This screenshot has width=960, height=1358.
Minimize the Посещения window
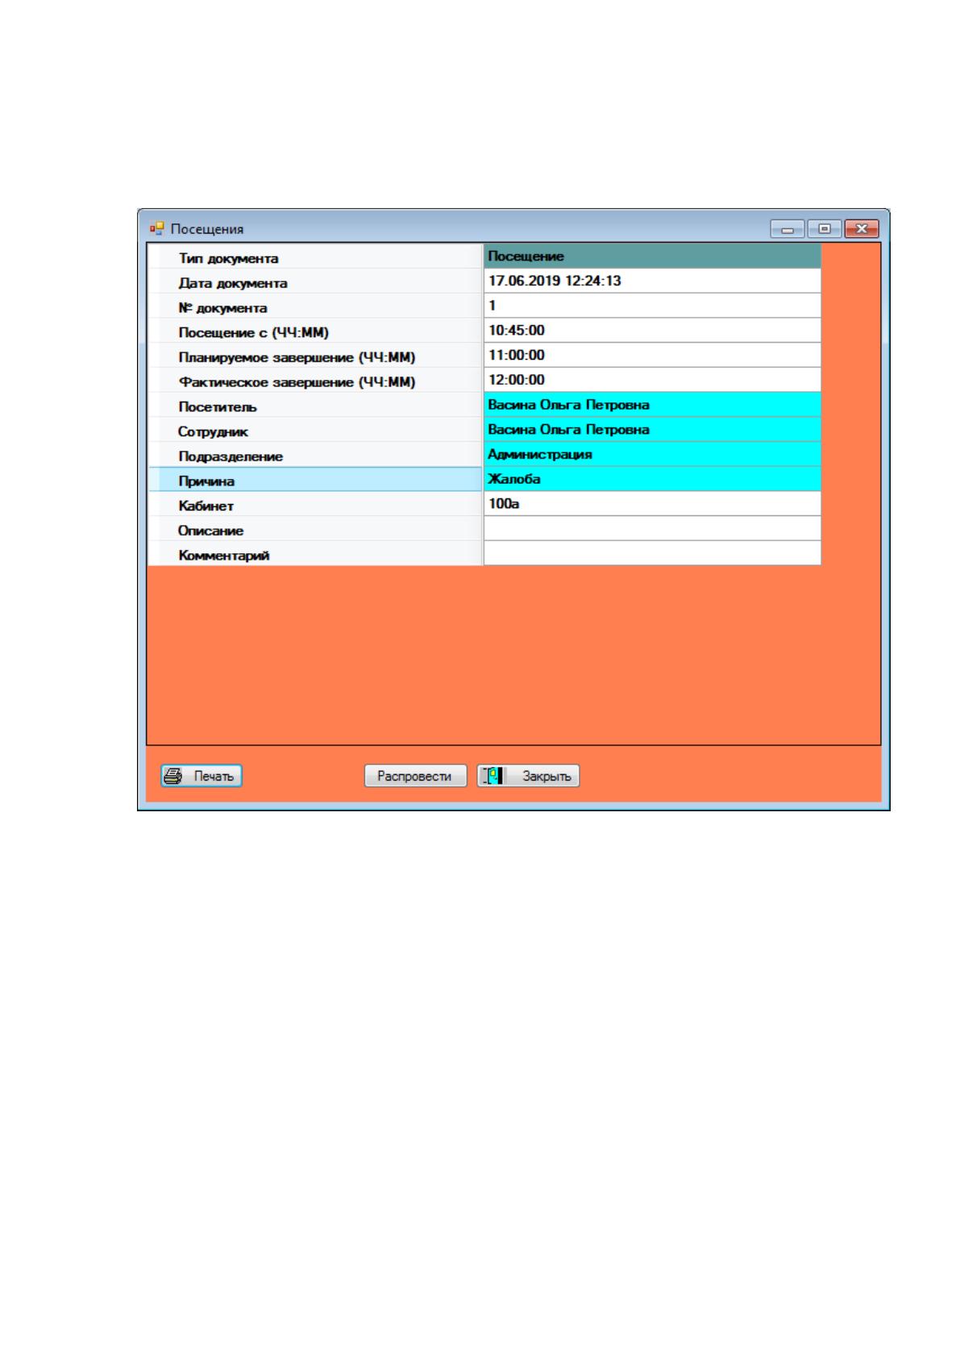788,229
